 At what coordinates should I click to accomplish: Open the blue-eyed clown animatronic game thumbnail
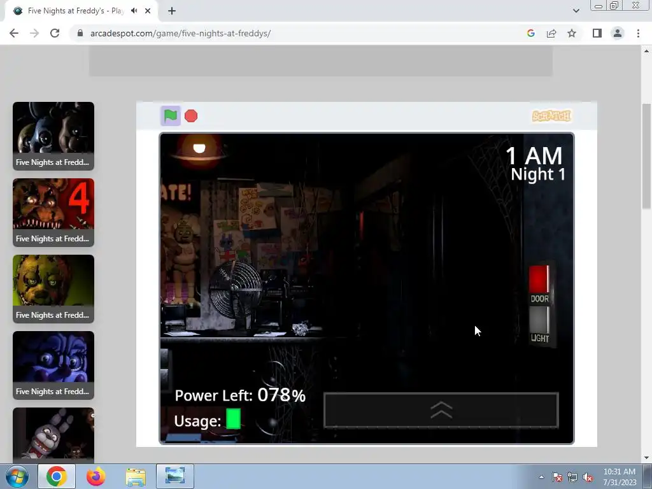53,365
